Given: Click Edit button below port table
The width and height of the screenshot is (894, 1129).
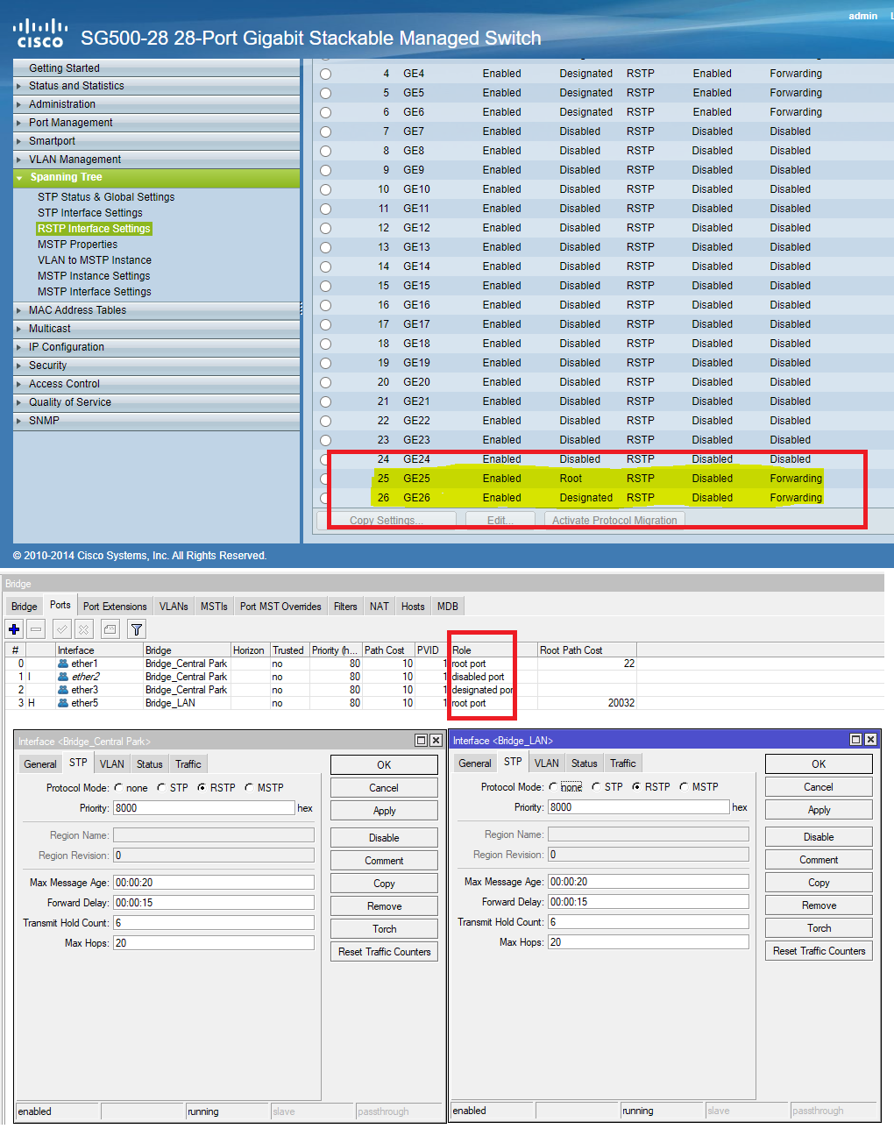Looking at the screenshot, I should coord(500,520).
